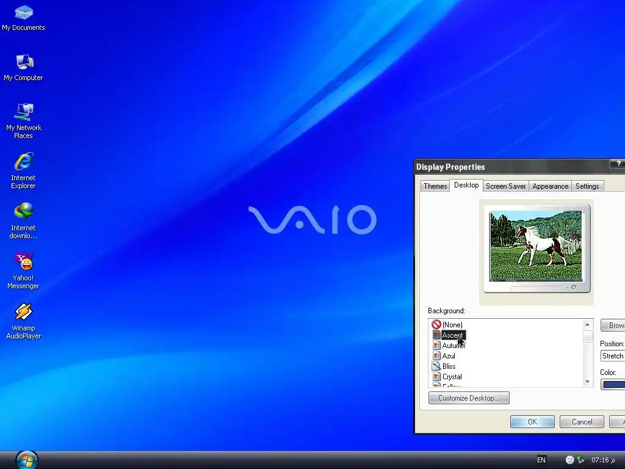Open the My Documents desktop icon
The width and height of the screenshot is (625, 469).
tap(24, 18)
